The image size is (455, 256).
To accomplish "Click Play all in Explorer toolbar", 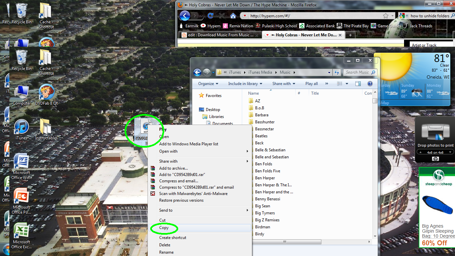I will pyautogui.click(x=311, y=84).
